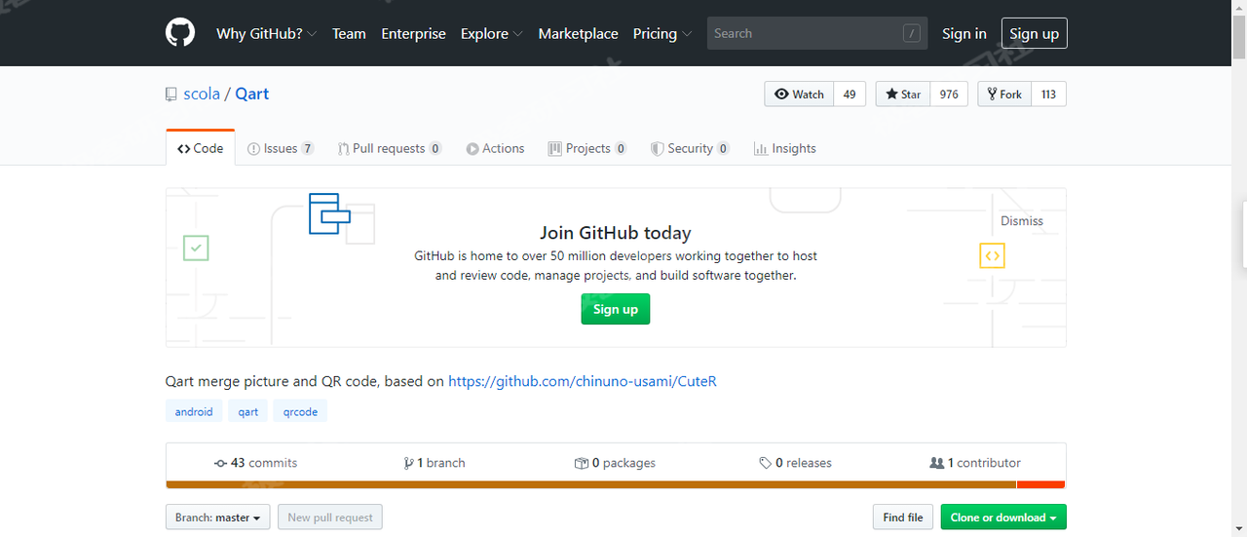The height and width of the screenshot is (537, 1247).
Task: Open the 49 watchers count
Action: (x=850, y=95)
